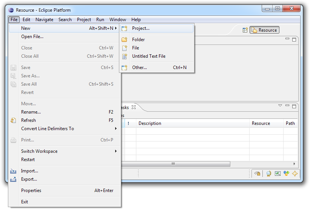Click the picture icon in bottom toolbar
310x209 pixels.
pos(278,174)
